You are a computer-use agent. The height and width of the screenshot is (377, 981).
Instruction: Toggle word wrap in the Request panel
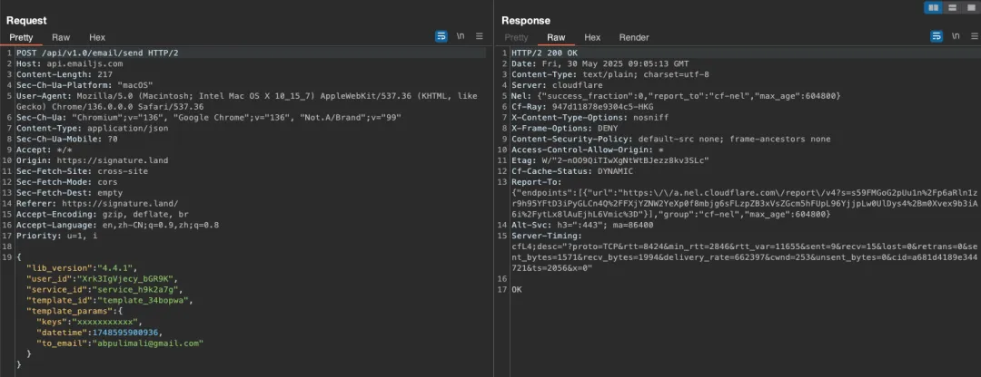441,36
